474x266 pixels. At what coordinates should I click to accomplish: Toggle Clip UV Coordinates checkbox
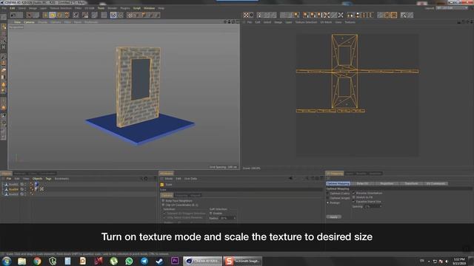[x=163, y=205]
